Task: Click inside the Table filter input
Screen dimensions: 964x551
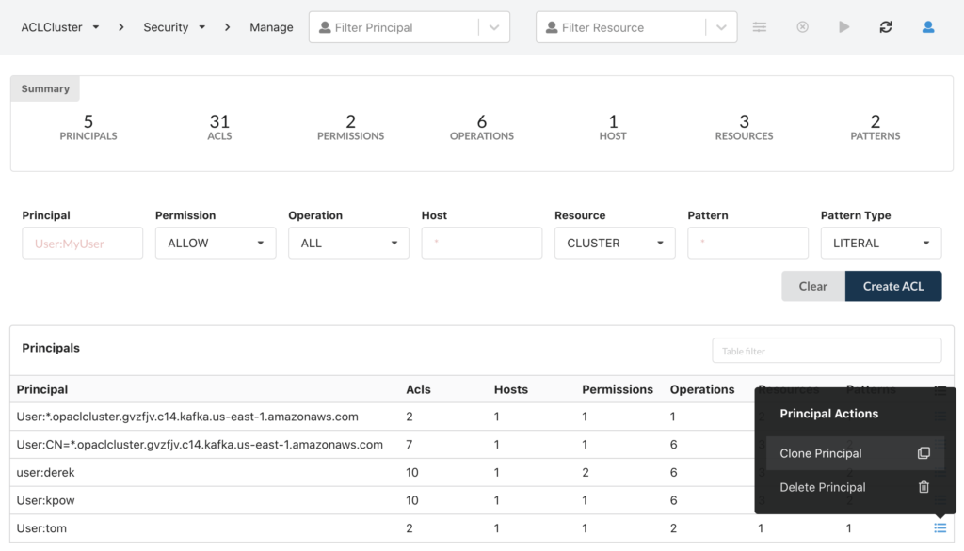Action: click(x=826, y=350)
